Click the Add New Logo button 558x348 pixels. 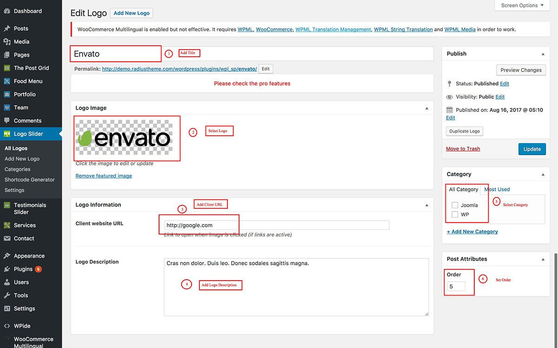[x=132, y=13]
